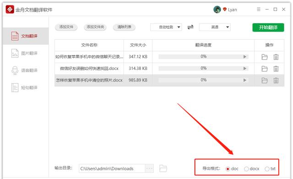Viewport: 293px width, 179px height.
Task: Open output directory folder icon
Action: point(163,168)
